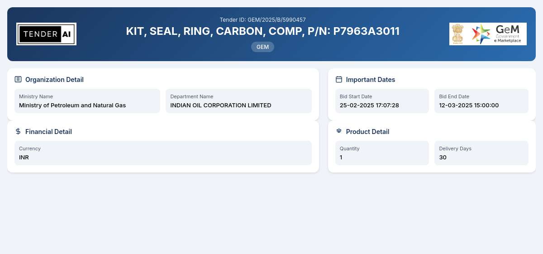Select the tender title heading

263,31
